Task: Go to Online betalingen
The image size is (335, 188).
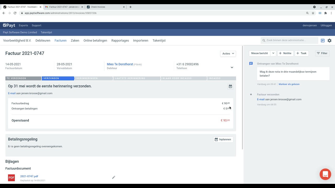Action: pos(95,40)
